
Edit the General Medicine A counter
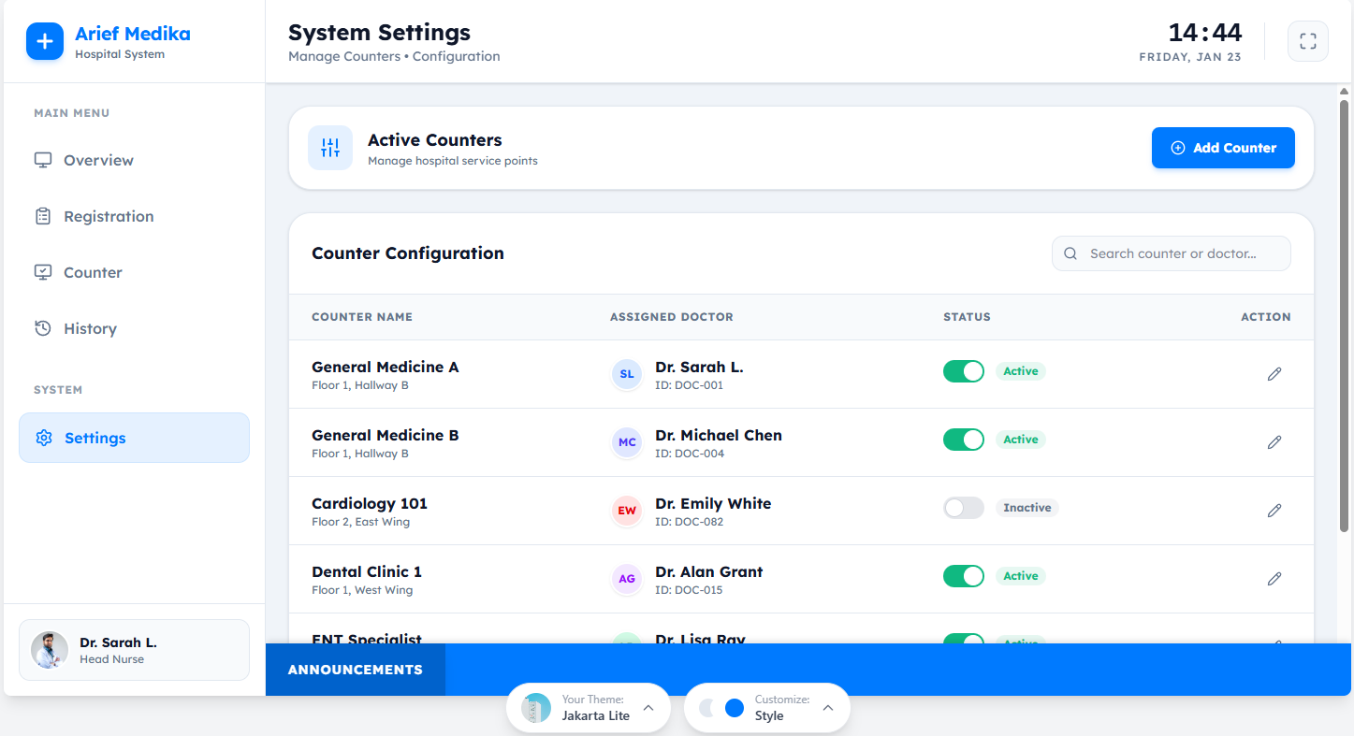pyautogui.click(x=1274, y=374)
